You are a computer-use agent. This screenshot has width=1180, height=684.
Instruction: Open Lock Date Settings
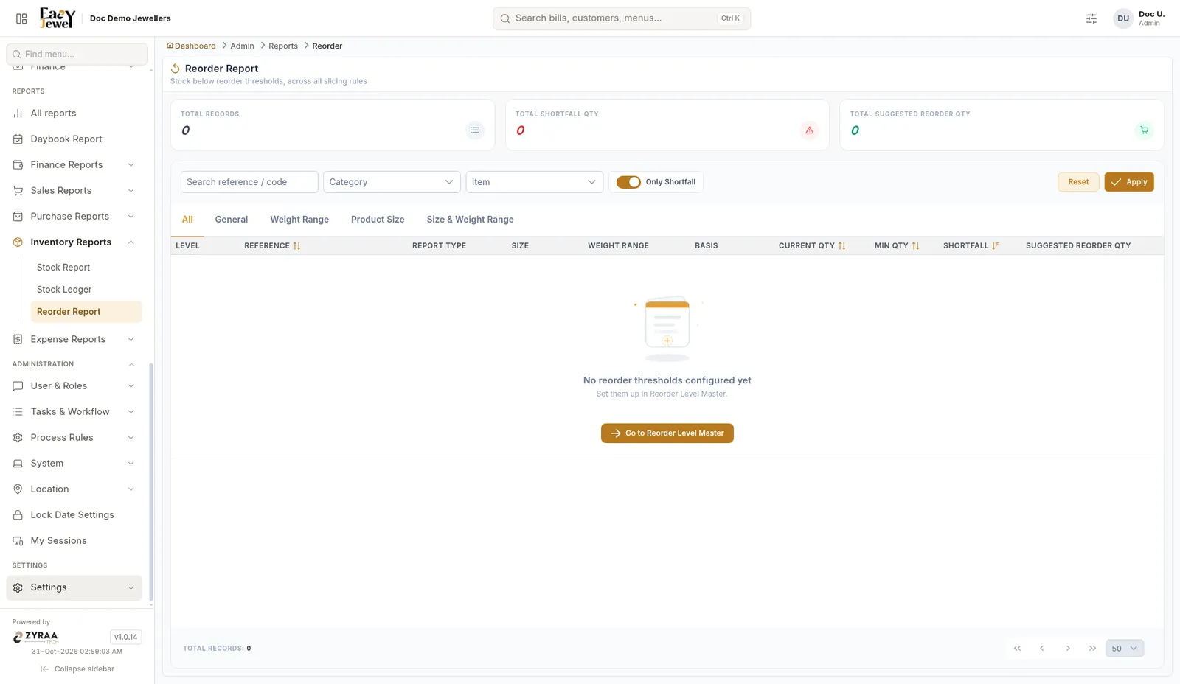[74, 515]
